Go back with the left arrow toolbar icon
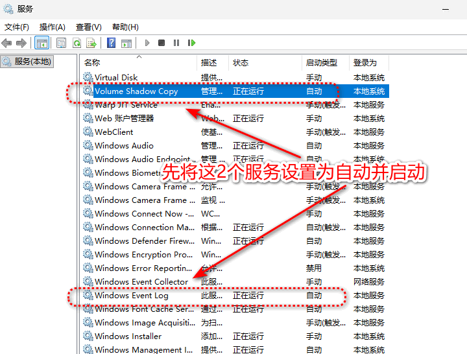 6,43
